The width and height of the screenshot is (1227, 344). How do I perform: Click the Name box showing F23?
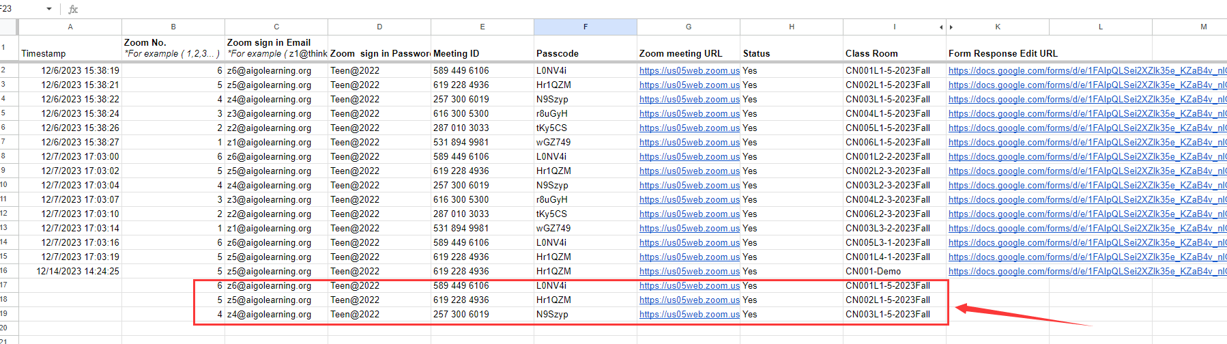[20, 9]
